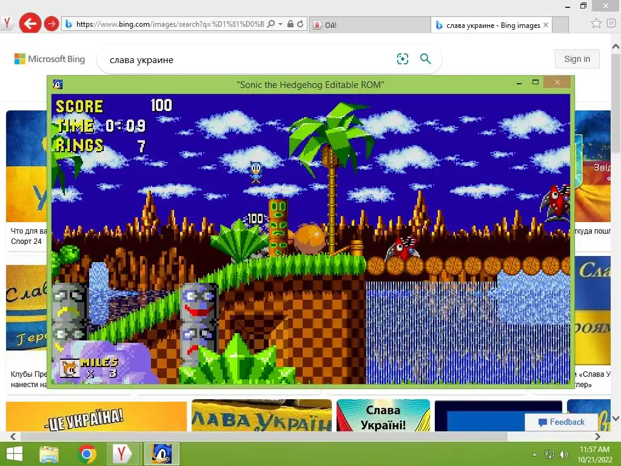Open File Explorer from taskbar
This screenshot has width=621, height=466.
coord(49,454)
